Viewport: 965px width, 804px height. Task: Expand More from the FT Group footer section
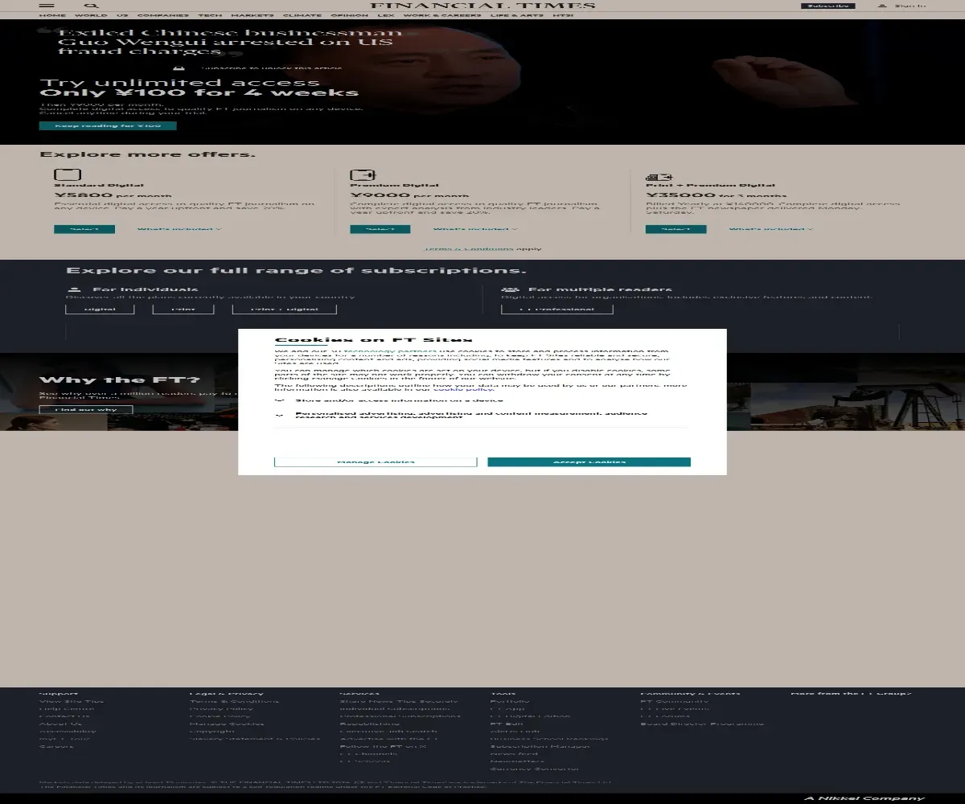point(851,693)
